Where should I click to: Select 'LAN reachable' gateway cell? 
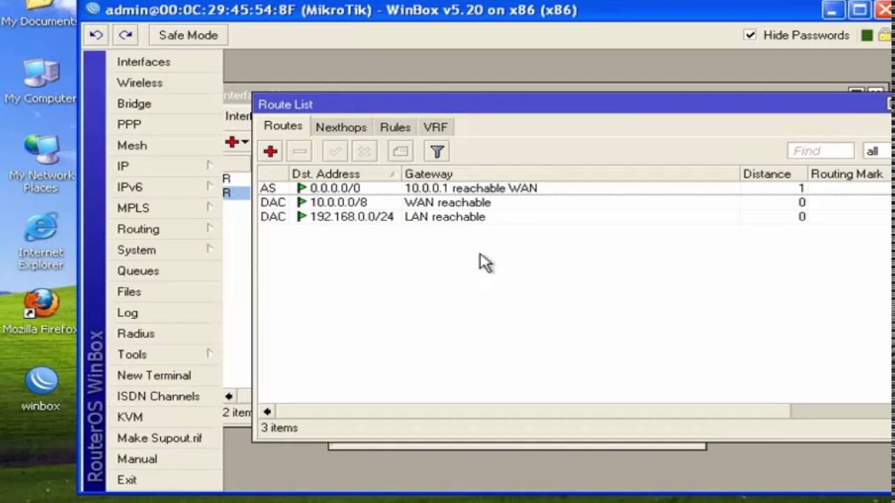tap(445, 217)
